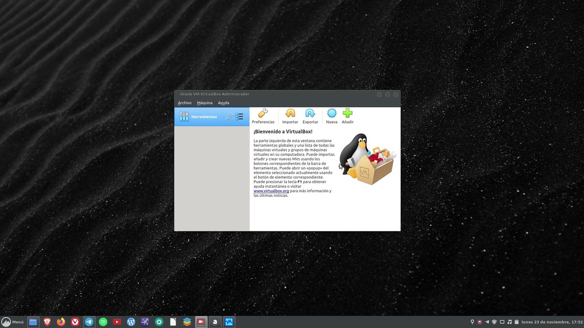
Task: Click the red screen recorder taskbar icon
Action: click(x=201, y=322)
